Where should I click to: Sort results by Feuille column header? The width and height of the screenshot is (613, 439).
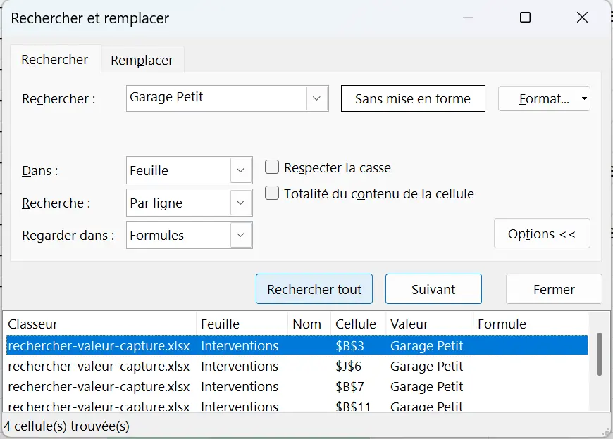(242, 324)
